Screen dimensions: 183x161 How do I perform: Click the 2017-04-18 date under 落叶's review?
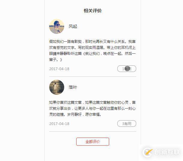59,124
